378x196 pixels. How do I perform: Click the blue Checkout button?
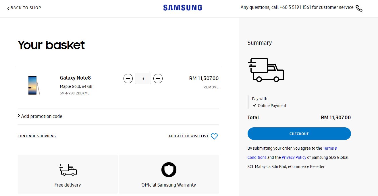(x=299, y=134)
